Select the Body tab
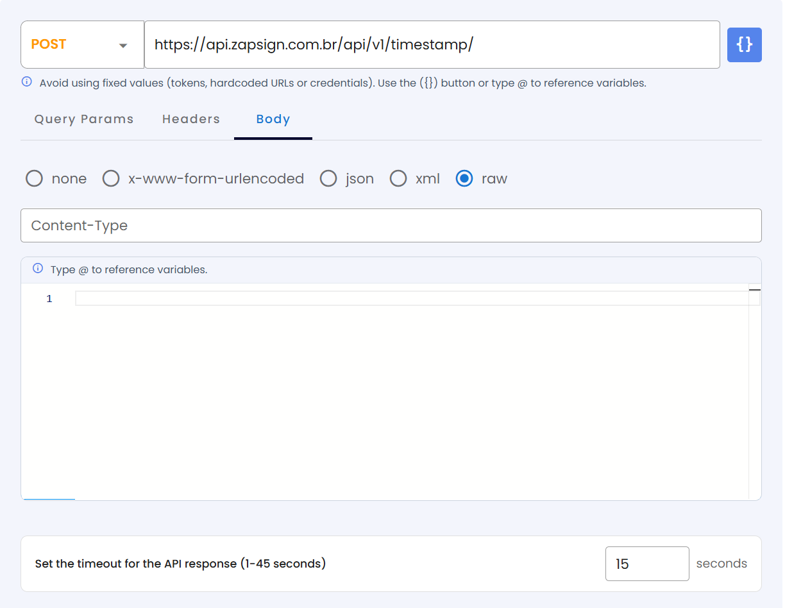The image size is (785, 608). [x=273, y=119]
